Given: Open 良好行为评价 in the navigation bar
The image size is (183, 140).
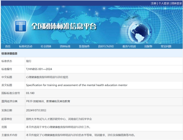Looking at the screenshot, I should click(x=106, y=46).
